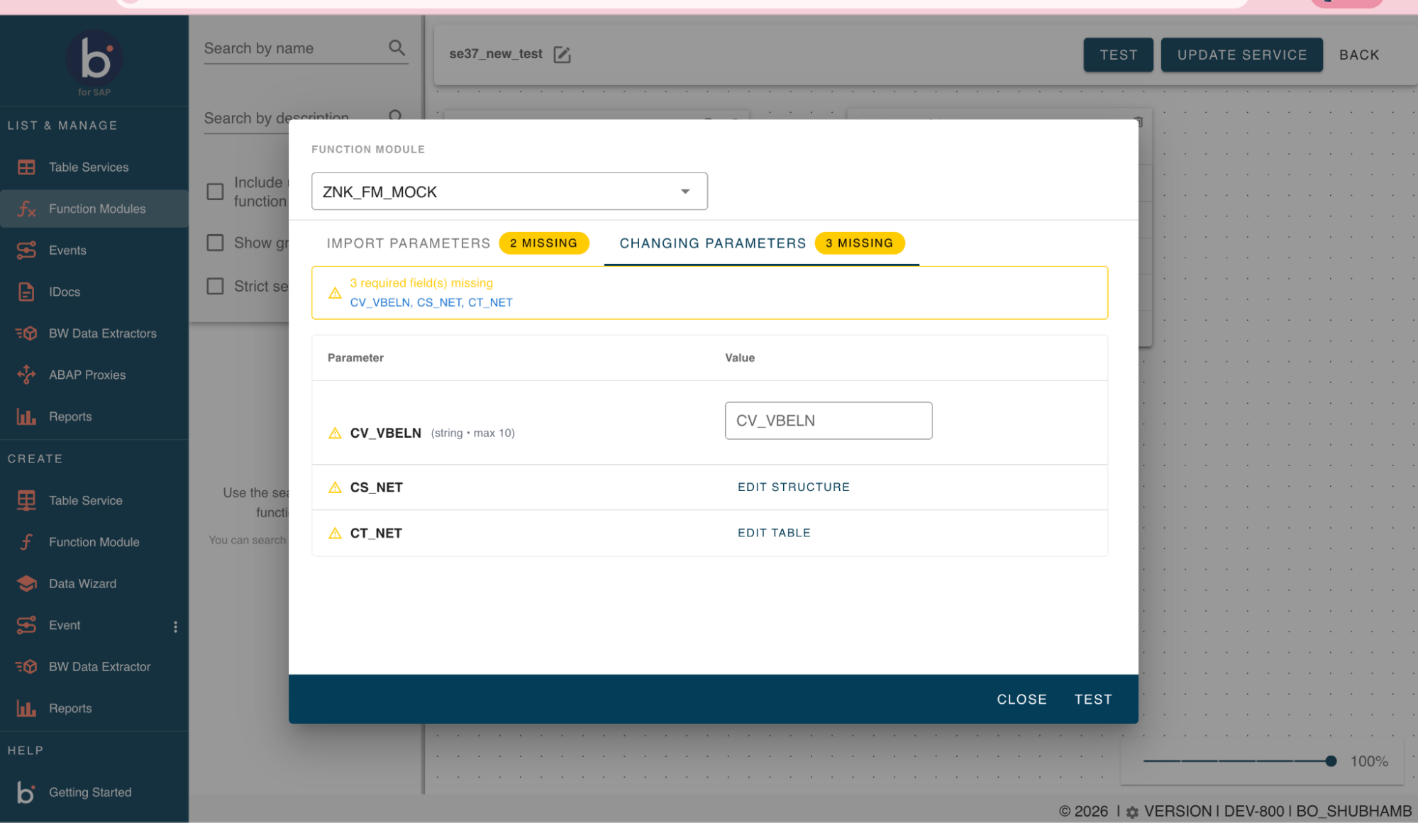Open the ABAP Proxies icon
Image resolution: width=1418 pixels, height=823 pixels.
pos(26,375)
